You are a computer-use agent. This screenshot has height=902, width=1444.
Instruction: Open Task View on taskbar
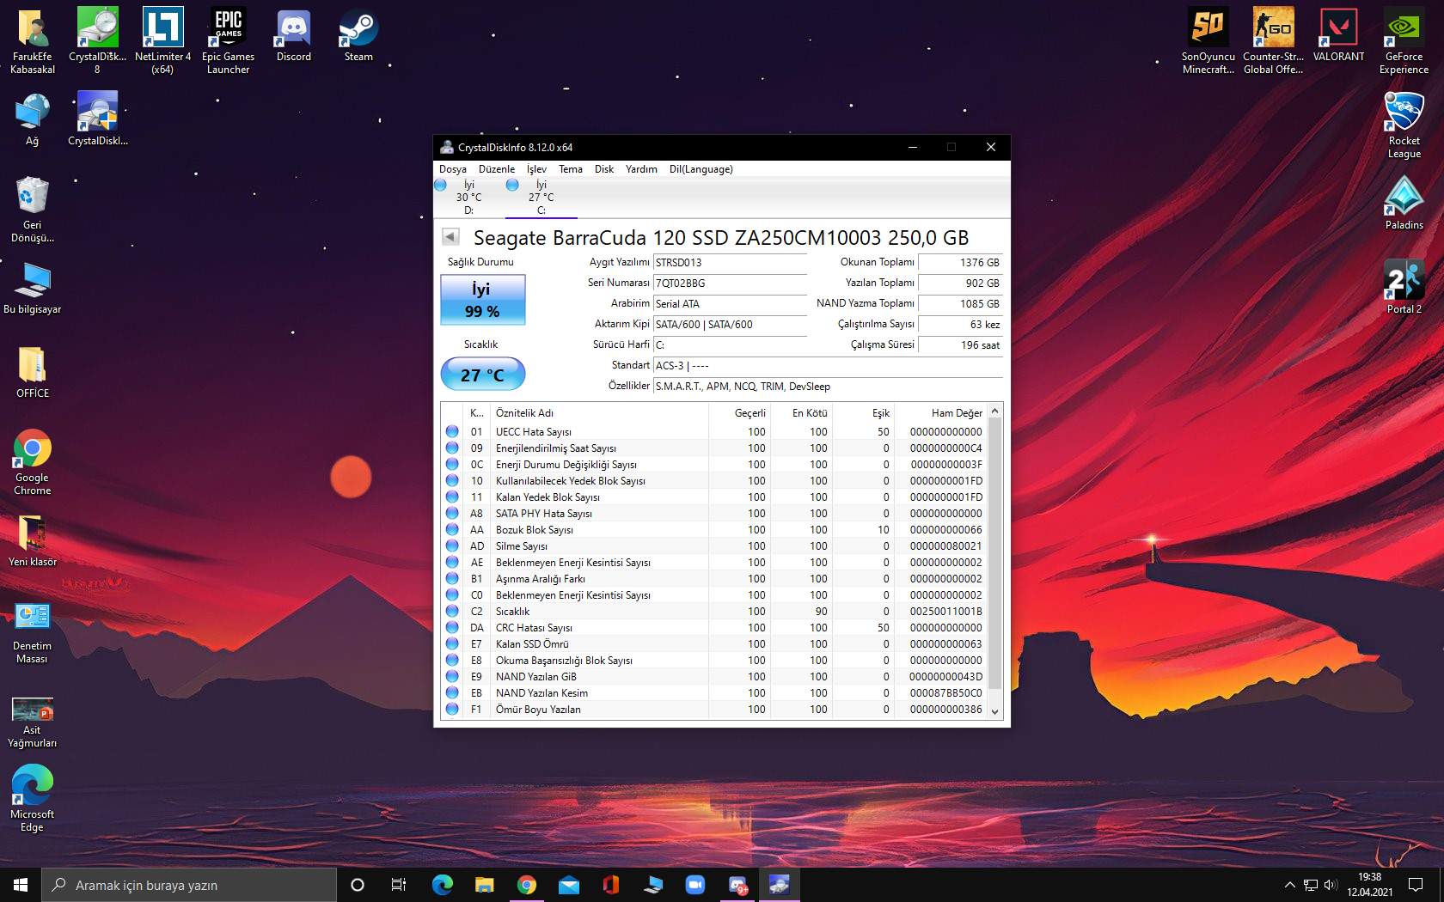(398, 885)
